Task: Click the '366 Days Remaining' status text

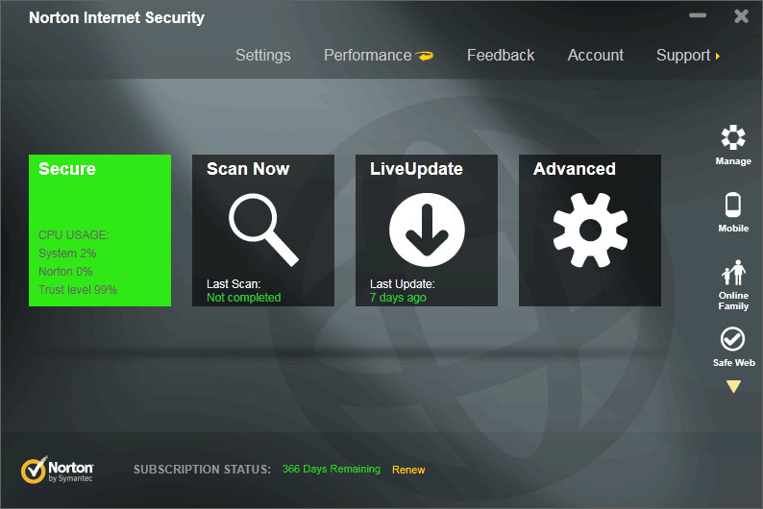Action: [331, 470]
